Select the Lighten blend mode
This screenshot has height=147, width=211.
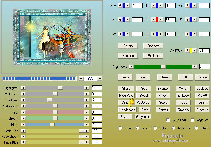[x=138, y=128]
